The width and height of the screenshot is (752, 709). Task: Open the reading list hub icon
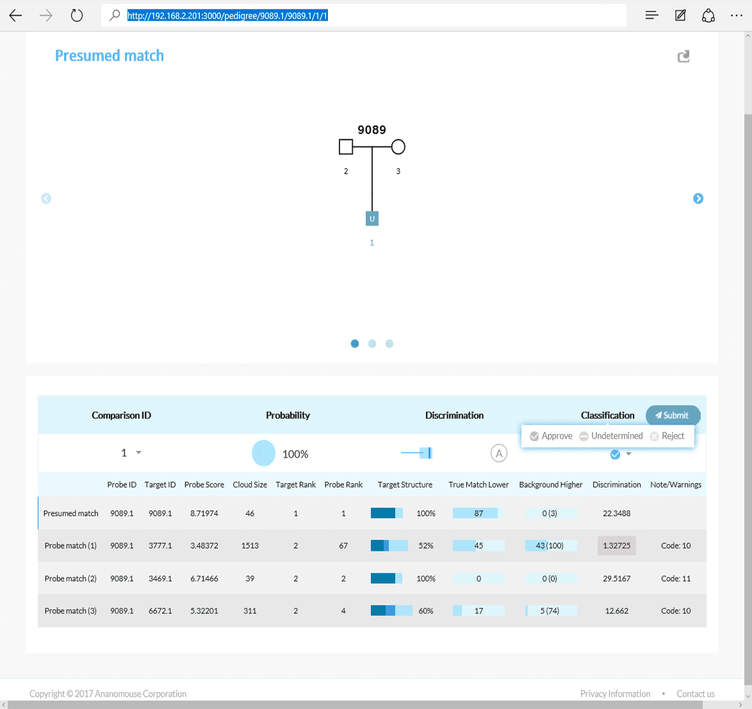(651, 16)
